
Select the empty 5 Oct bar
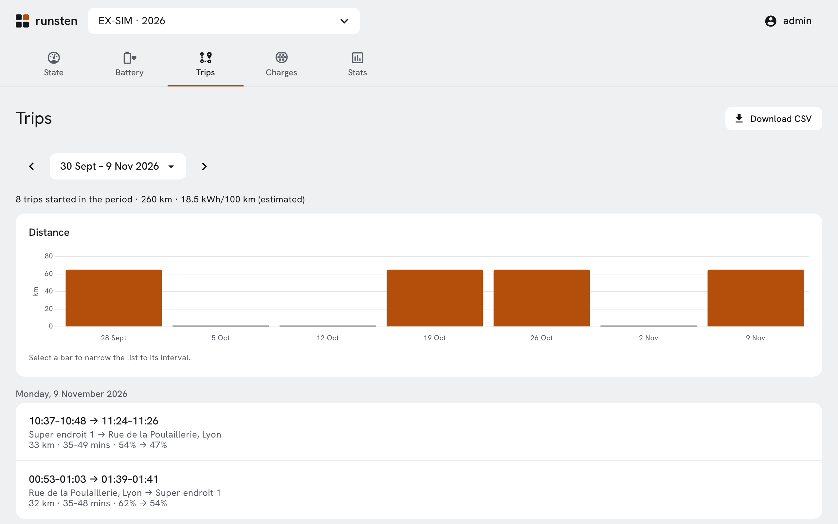click(221, 326)
